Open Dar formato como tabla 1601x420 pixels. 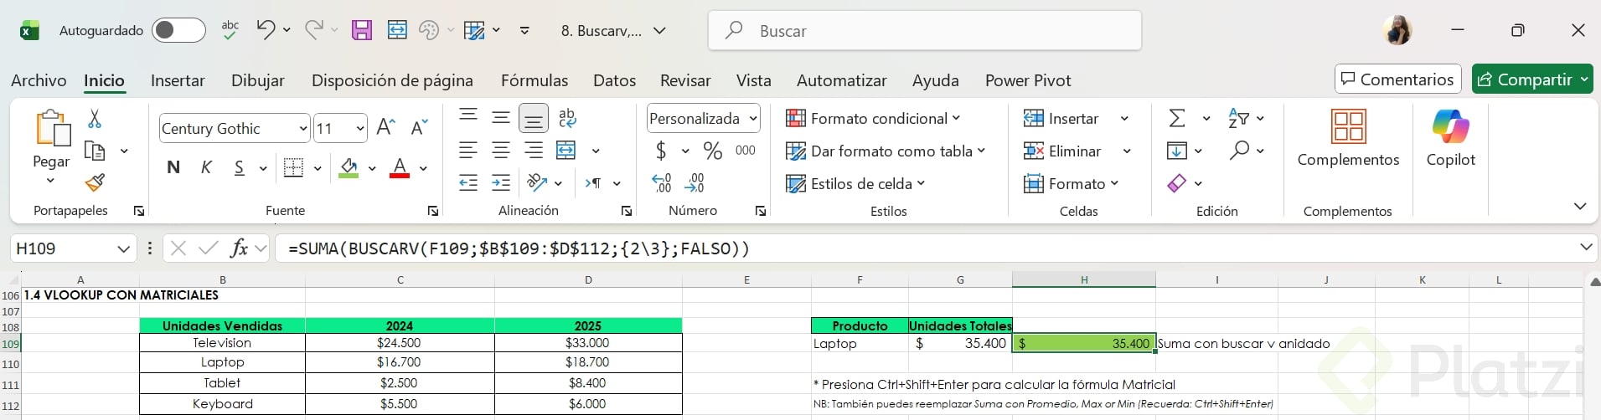tap(886, 151)
